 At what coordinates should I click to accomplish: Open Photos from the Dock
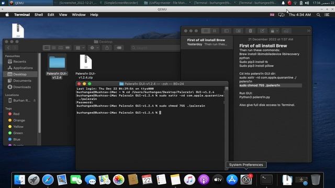point(119,180)
